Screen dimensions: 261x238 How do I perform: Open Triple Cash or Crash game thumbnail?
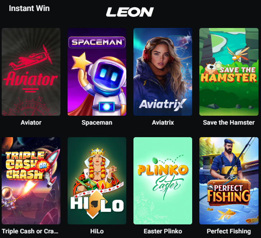[x=31, y=181]
